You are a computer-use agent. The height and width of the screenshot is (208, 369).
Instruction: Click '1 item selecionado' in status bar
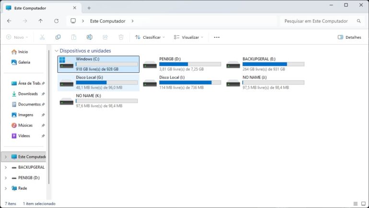[x=39, y=204]
